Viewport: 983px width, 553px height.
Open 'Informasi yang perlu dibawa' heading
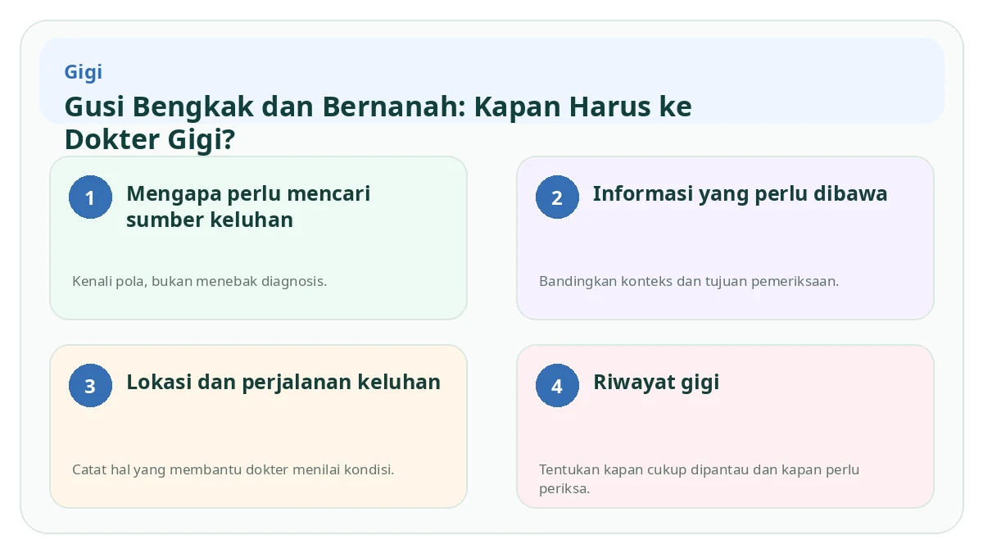(741, 194)
